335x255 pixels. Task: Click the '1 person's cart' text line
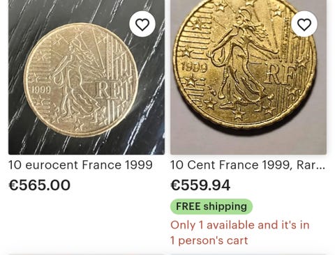coord(209,240)
